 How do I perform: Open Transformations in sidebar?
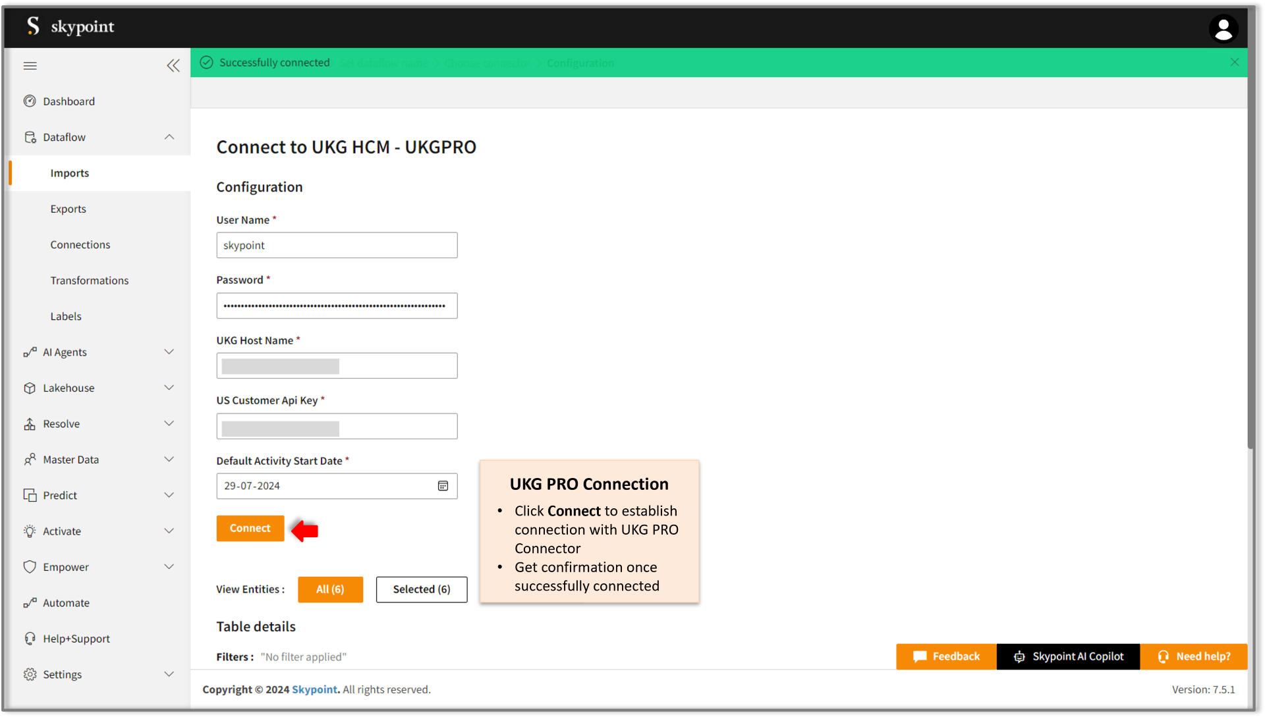pos(90,280)
